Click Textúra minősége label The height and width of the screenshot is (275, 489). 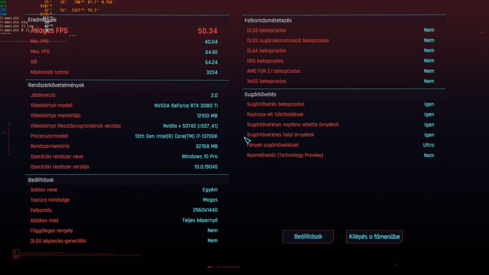[50, 200]
